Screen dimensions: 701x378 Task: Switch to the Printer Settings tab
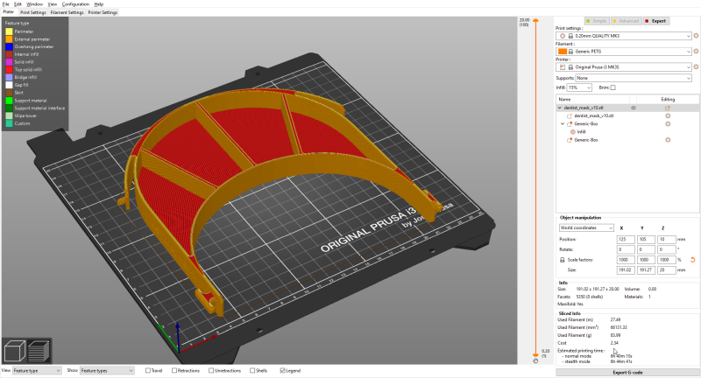pyautogui.click(x=103, y=12)
